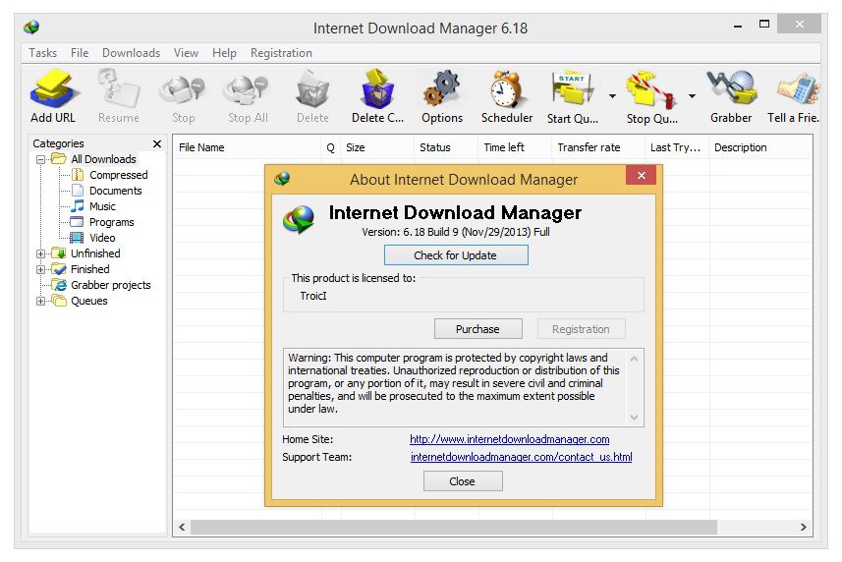The height and width of the screenshot is (562, 842).
Task: Click the large IDM logo in About dialog
Action: [x=299, y=220]
